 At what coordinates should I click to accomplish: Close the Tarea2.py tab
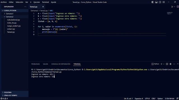[43, 7]
